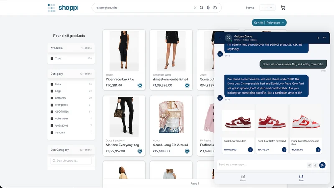Go to Home in top navigation
This screenshot has height=188, width=334.
(x=250, y=8)
